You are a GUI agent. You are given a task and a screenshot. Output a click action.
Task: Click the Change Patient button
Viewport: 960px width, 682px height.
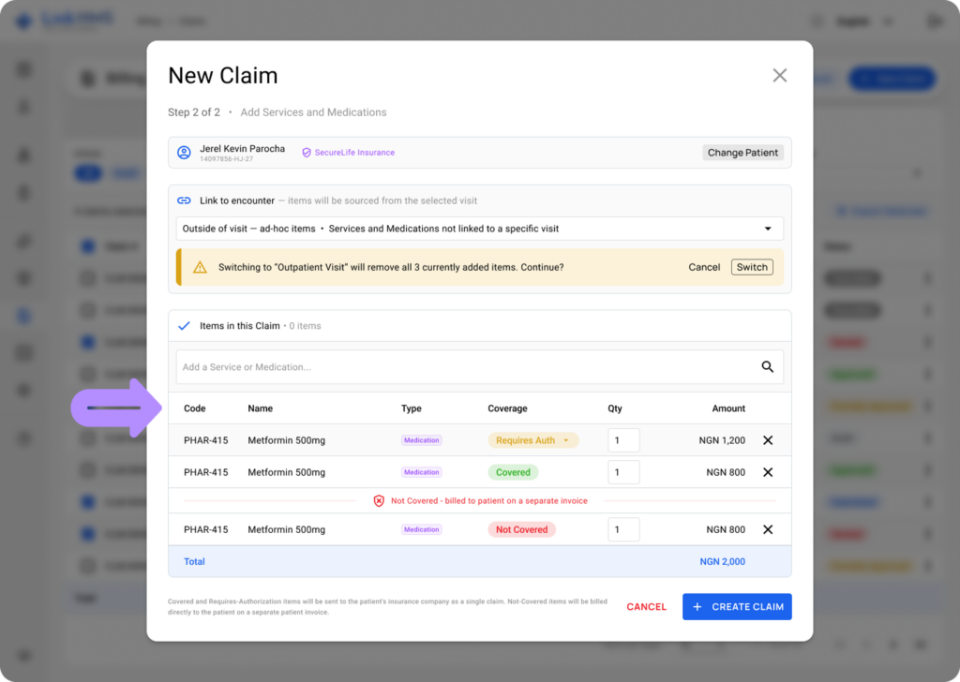[742, 153]
